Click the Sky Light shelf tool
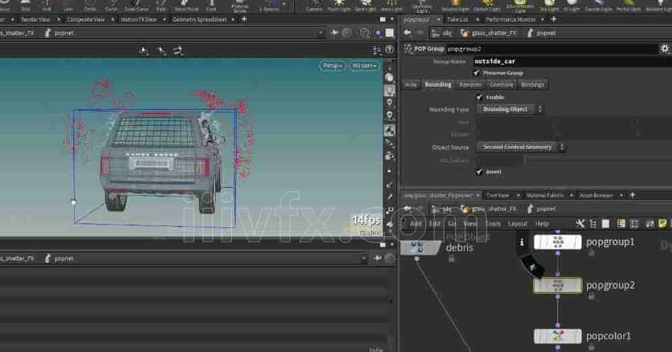Image resolution: width=672 pixels, height=352 pixels. tap(549, 6)
